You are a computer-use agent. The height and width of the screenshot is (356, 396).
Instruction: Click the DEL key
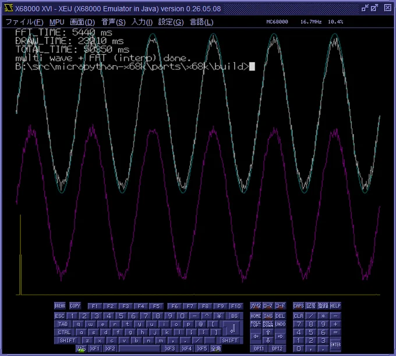coord(280,316)
